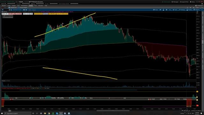
Task: Open the Drawings dropdown menu
Action: pyautogui.click(x=182, y=10)
